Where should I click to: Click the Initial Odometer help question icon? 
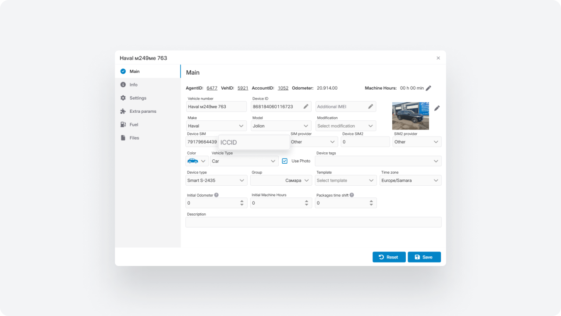click(217, 195)
